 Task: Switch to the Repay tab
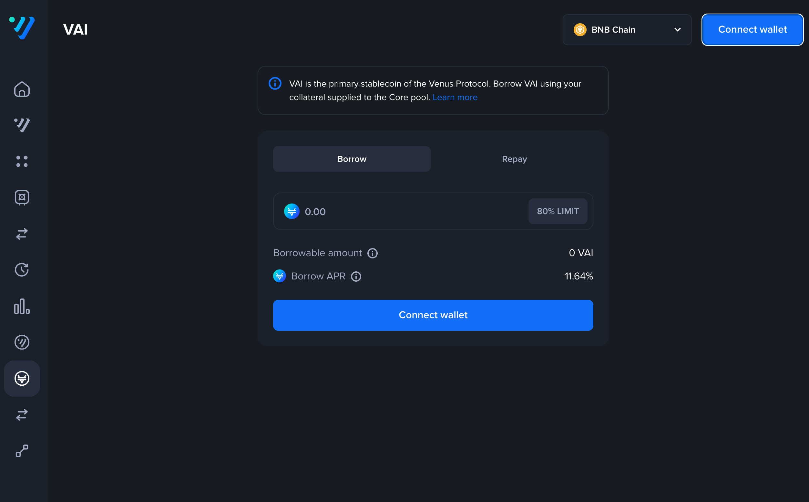[x=514, y=159]
